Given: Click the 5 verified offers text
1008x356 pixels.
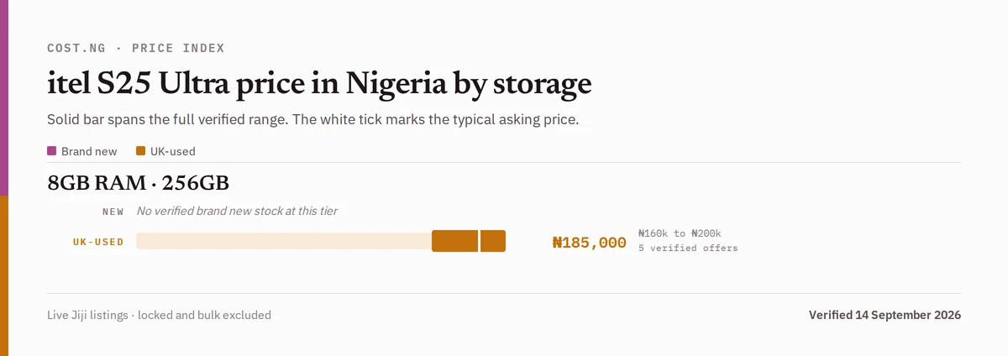Looking at the screenshot, I should pyautogui.click(x=688, y=249).
